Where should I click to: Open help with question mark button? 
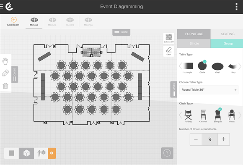pyautogui.click(x=167, y=153)
